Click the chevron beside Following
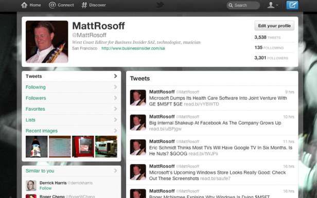Viewport: 317px width, 198px height. 115,87
